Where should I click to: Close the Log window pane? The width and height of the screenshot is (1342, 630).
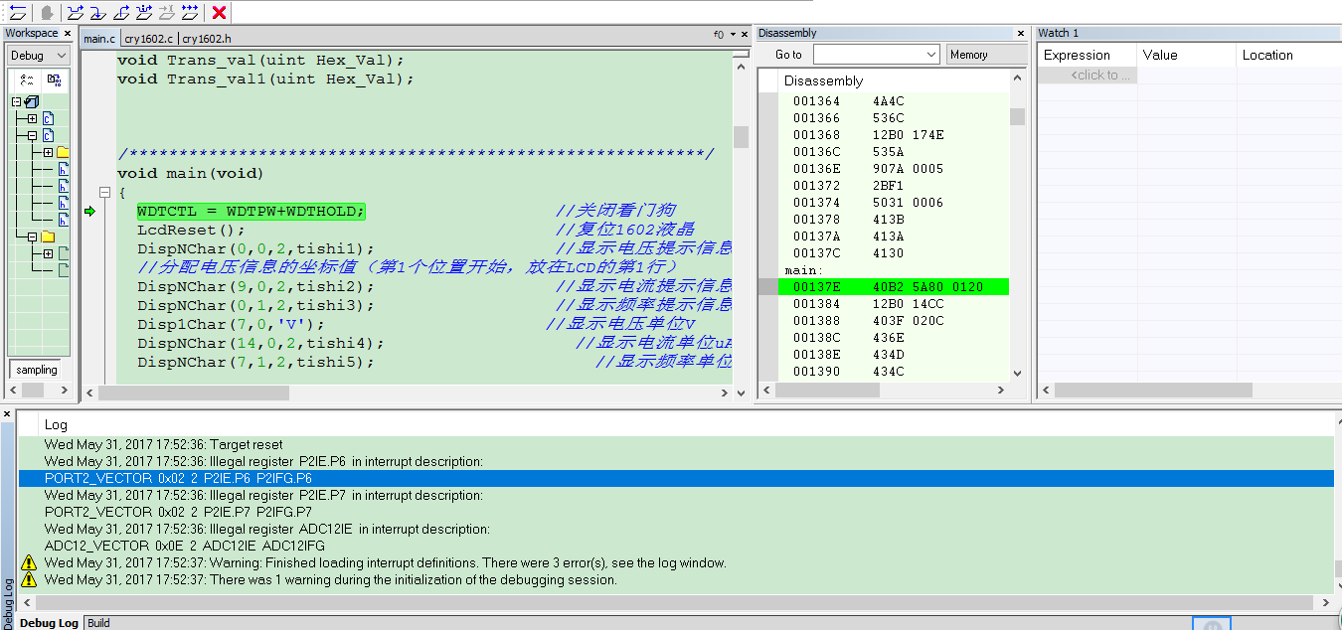click(x=7, y=414)
